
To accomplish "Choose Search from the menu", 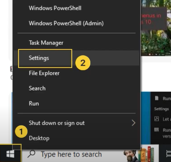I will [76, 88].
